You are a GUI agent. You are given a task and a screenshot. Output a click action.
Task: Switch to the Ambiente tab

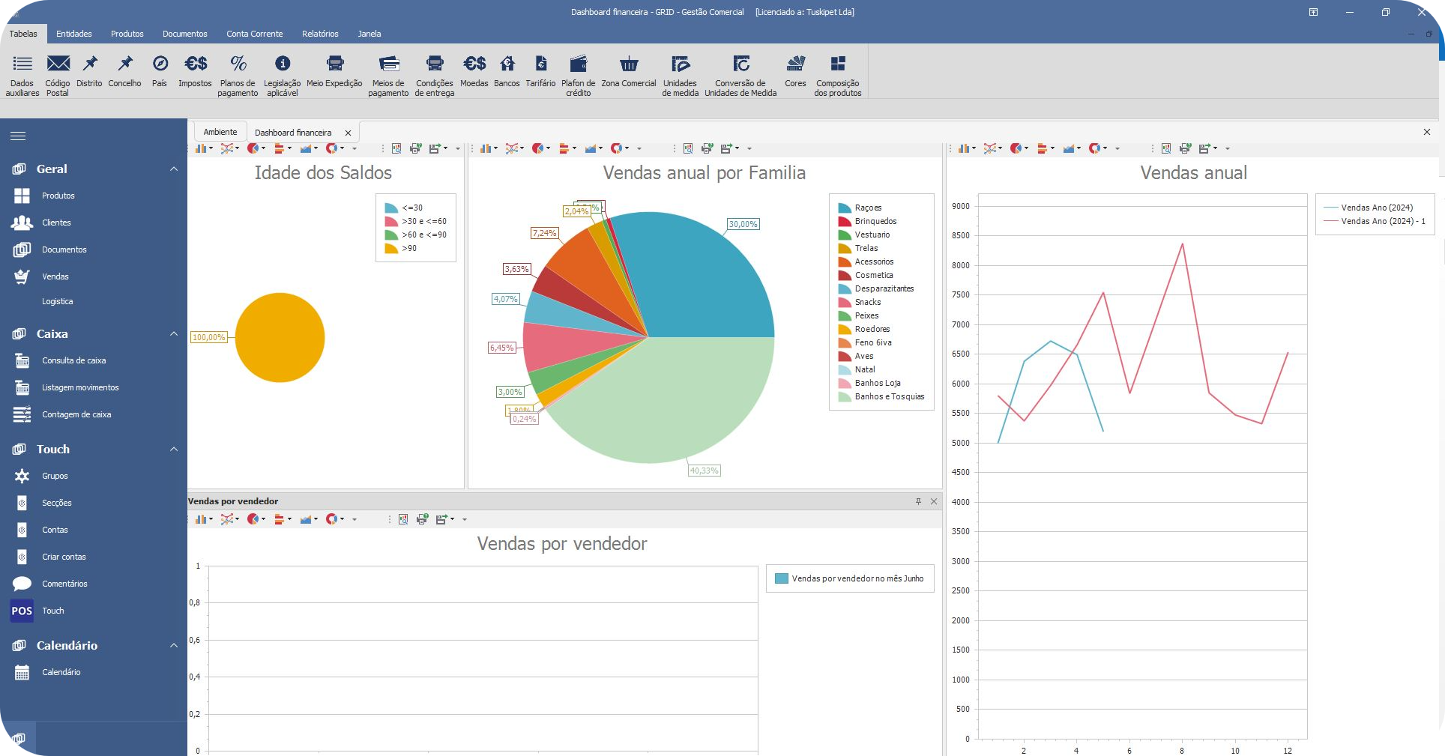click(220, 132)
